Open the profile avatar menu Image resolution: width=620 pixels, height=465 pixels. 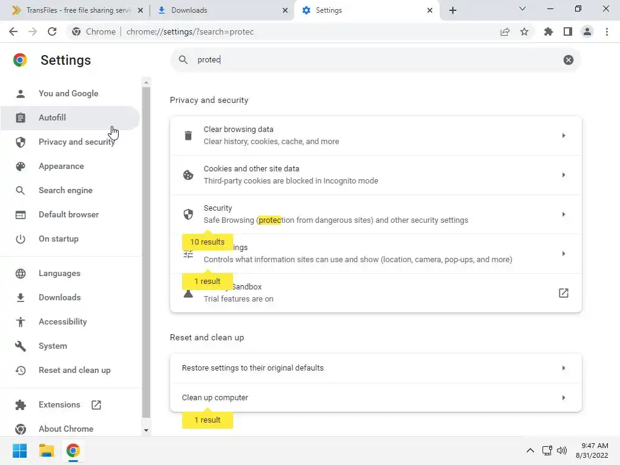pyautogui.click(x=587, y=31)
